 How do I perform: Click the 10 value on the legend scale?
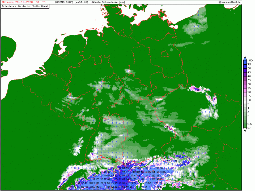tap(249, 100)
